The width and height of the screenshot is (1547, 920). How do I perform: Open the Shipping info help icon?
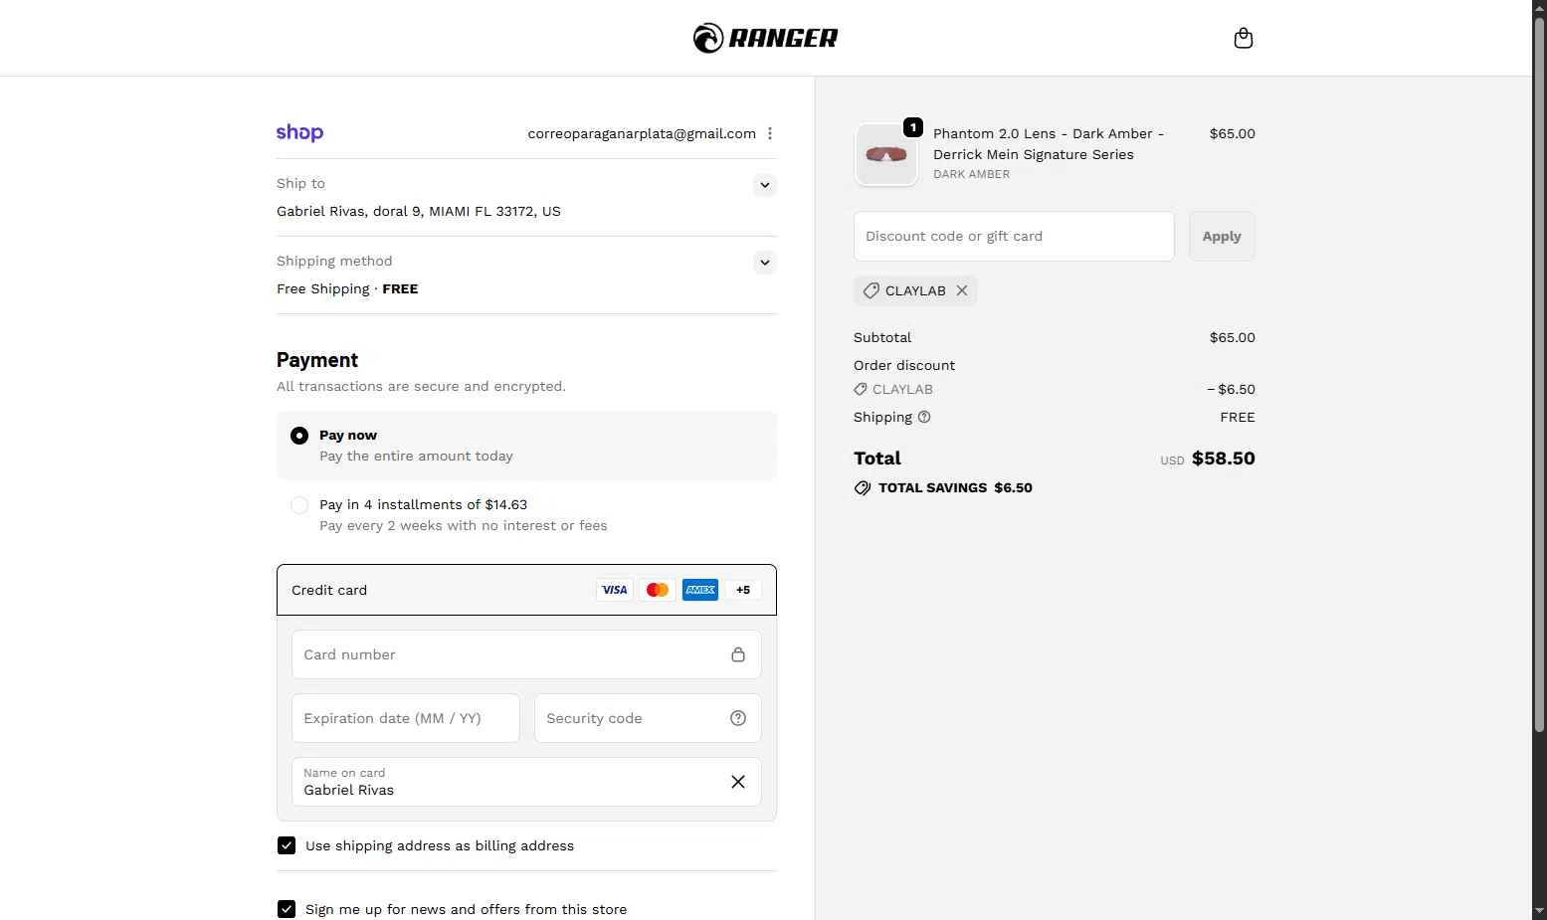click(924, 417)
